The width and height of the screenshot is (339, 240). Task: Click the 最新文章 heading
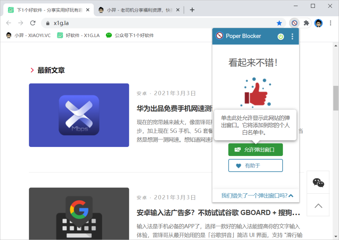pyautogui.click(x=51, y=70)
